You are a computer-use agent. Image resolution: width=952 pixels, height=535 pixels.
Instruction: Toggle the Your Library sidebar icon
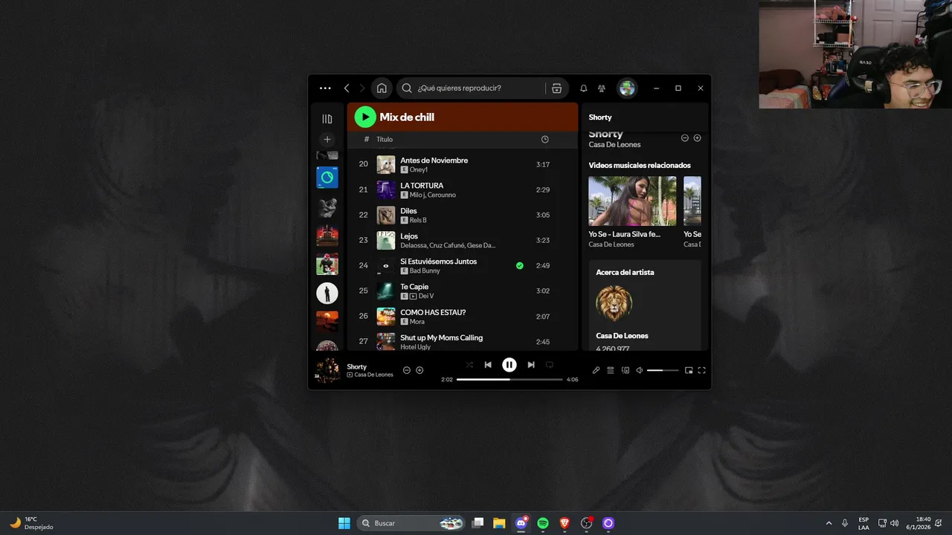click(327, 118)
